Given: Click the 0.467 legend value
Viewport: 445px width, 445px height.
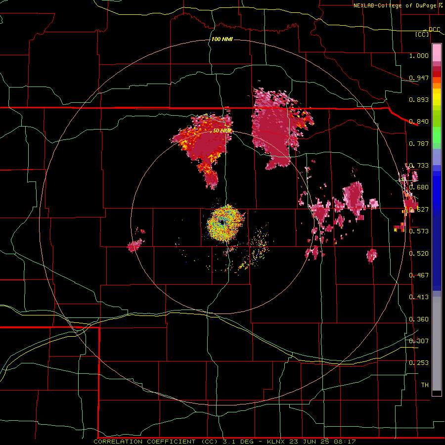Looking at the screenshot, I should (x=419, y=275).
